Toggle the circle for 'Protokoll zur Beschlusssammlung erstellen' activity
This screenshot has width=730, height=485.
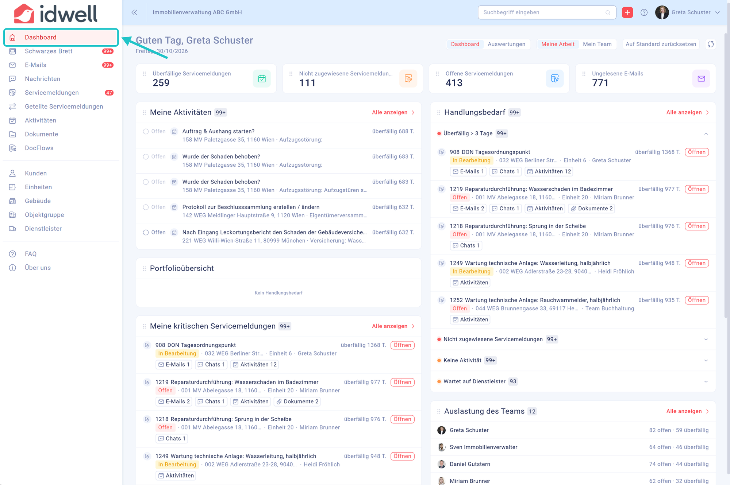(146, 207)
